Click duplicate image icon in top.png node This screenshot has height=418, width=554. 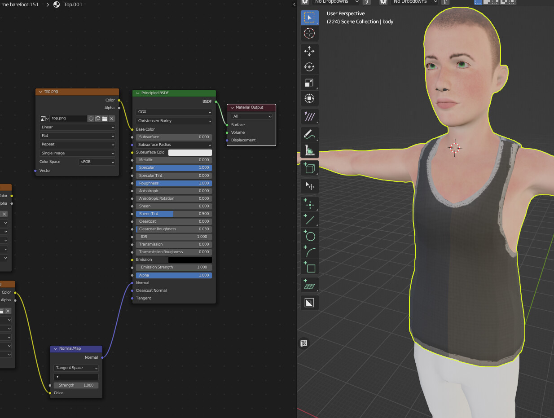[x=97, y=119]
